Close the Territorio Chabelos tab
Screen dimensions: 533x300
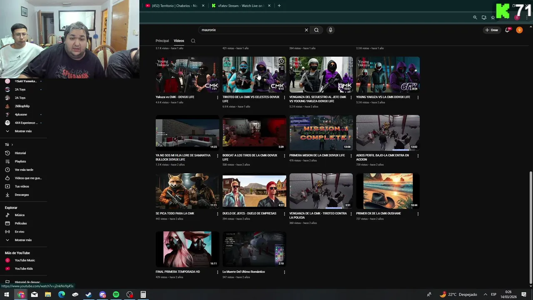point(203,6)
